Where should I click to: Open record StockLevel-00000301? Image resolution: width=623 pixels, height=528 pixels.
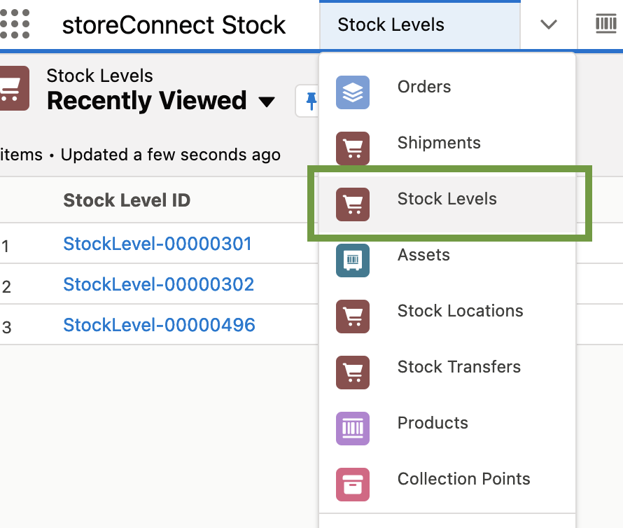point(157,244)
